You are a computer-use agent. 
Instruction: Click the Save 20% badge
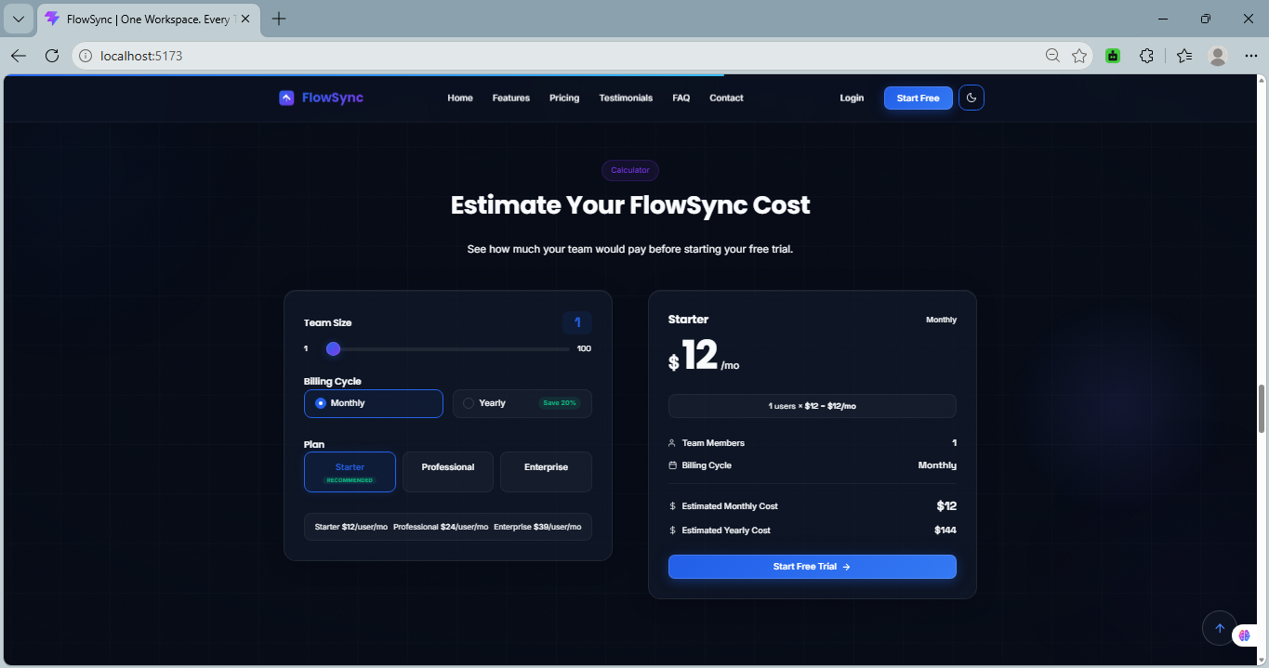click(x=560, y=403)
